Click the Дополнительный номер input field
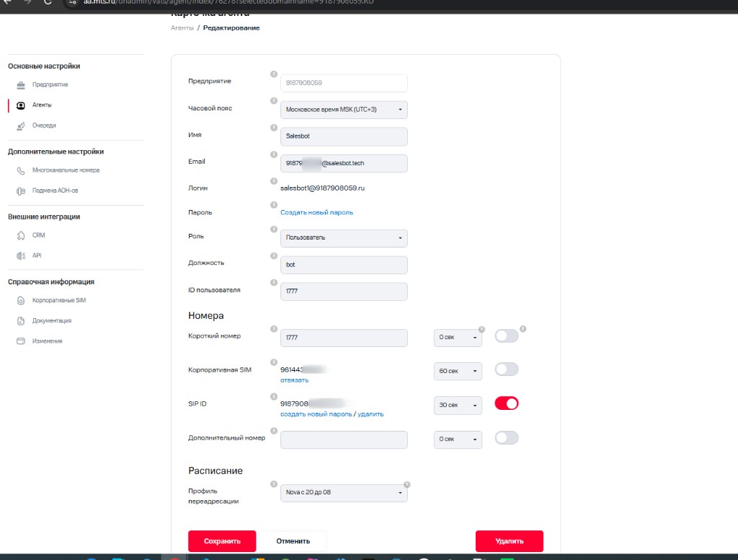The width and height of the screenshot is (738, 560). 344,439
